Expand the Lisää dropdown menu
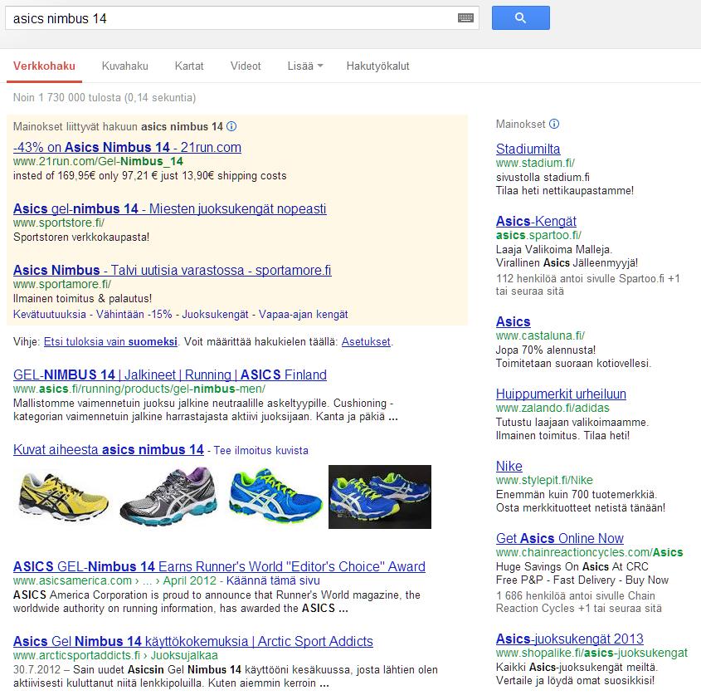The image size is (701, 700). [305, 66]
